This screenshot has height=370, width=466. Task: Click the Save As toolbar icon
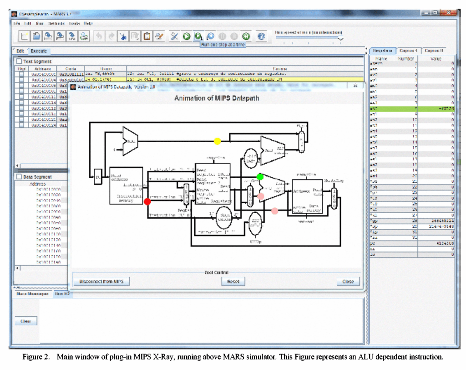(60, 36)
